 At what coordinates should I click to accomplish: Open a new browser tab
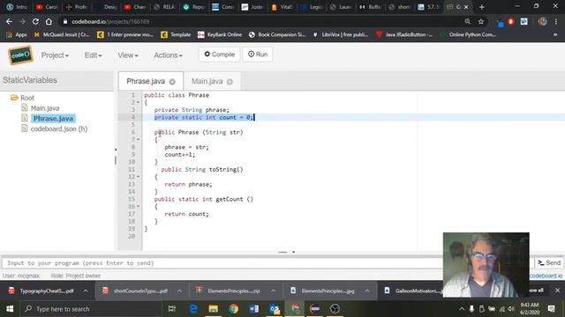pyautogui.click(x=481, y=7)
